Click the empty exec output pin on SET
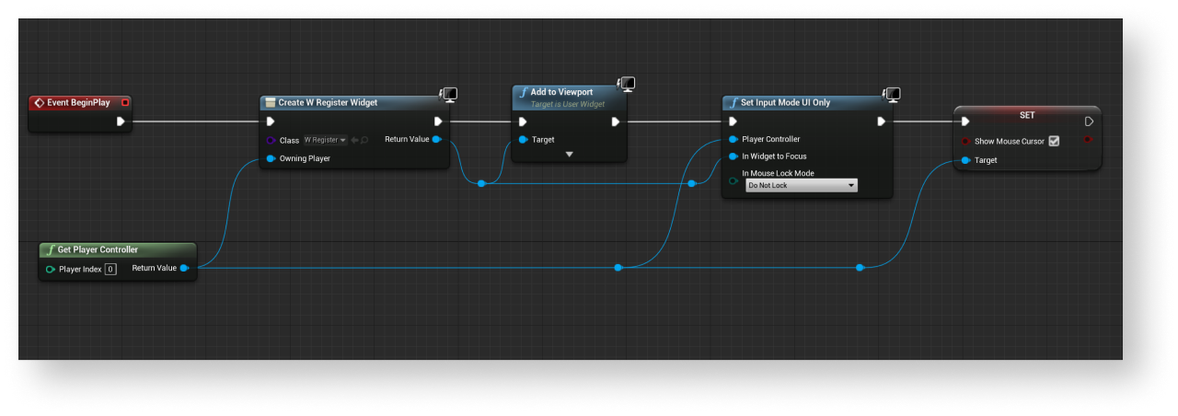 [x=1089, y=121]
